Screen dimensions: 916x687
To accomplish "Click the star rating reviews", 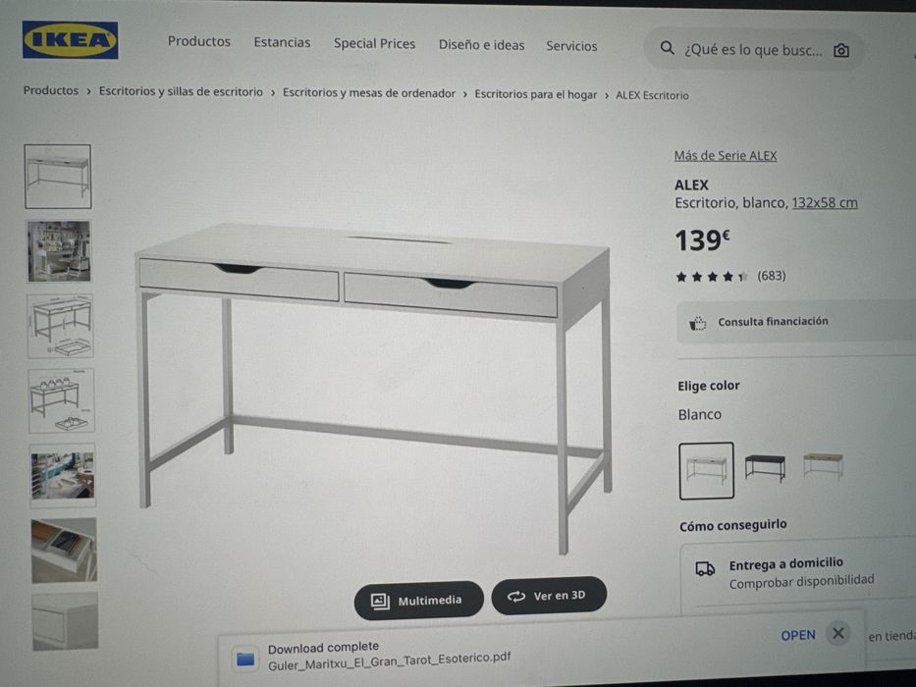I will coord(730,277).
